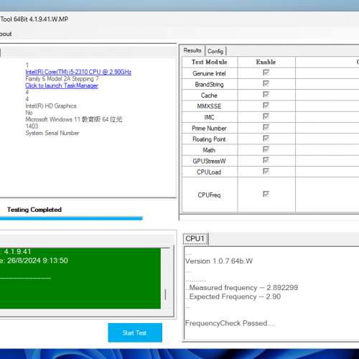
Task: Click the Tool 64Bit title bar text
Action: (x=34, y=19)
